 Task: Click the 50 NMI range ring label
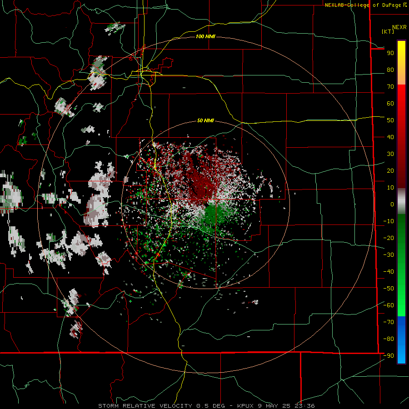tap(205, 120)
